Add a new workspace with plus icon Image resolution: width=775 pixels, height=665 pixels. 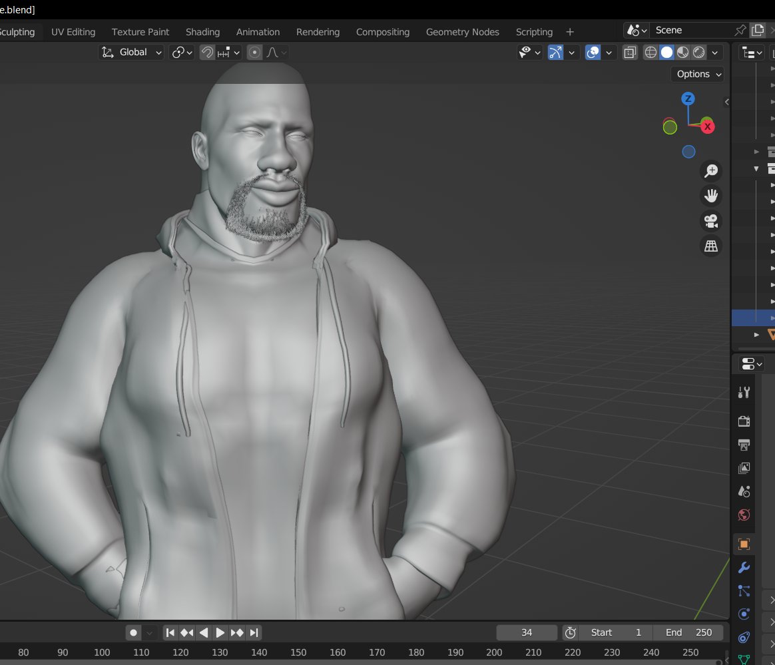click(570, 32)
